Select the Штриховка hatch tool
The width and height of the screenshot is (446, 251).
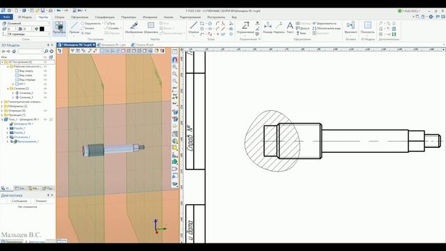point(151,28)
